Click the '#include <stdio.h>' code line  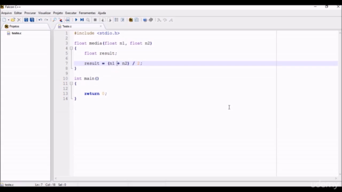(x=97, y=33)
